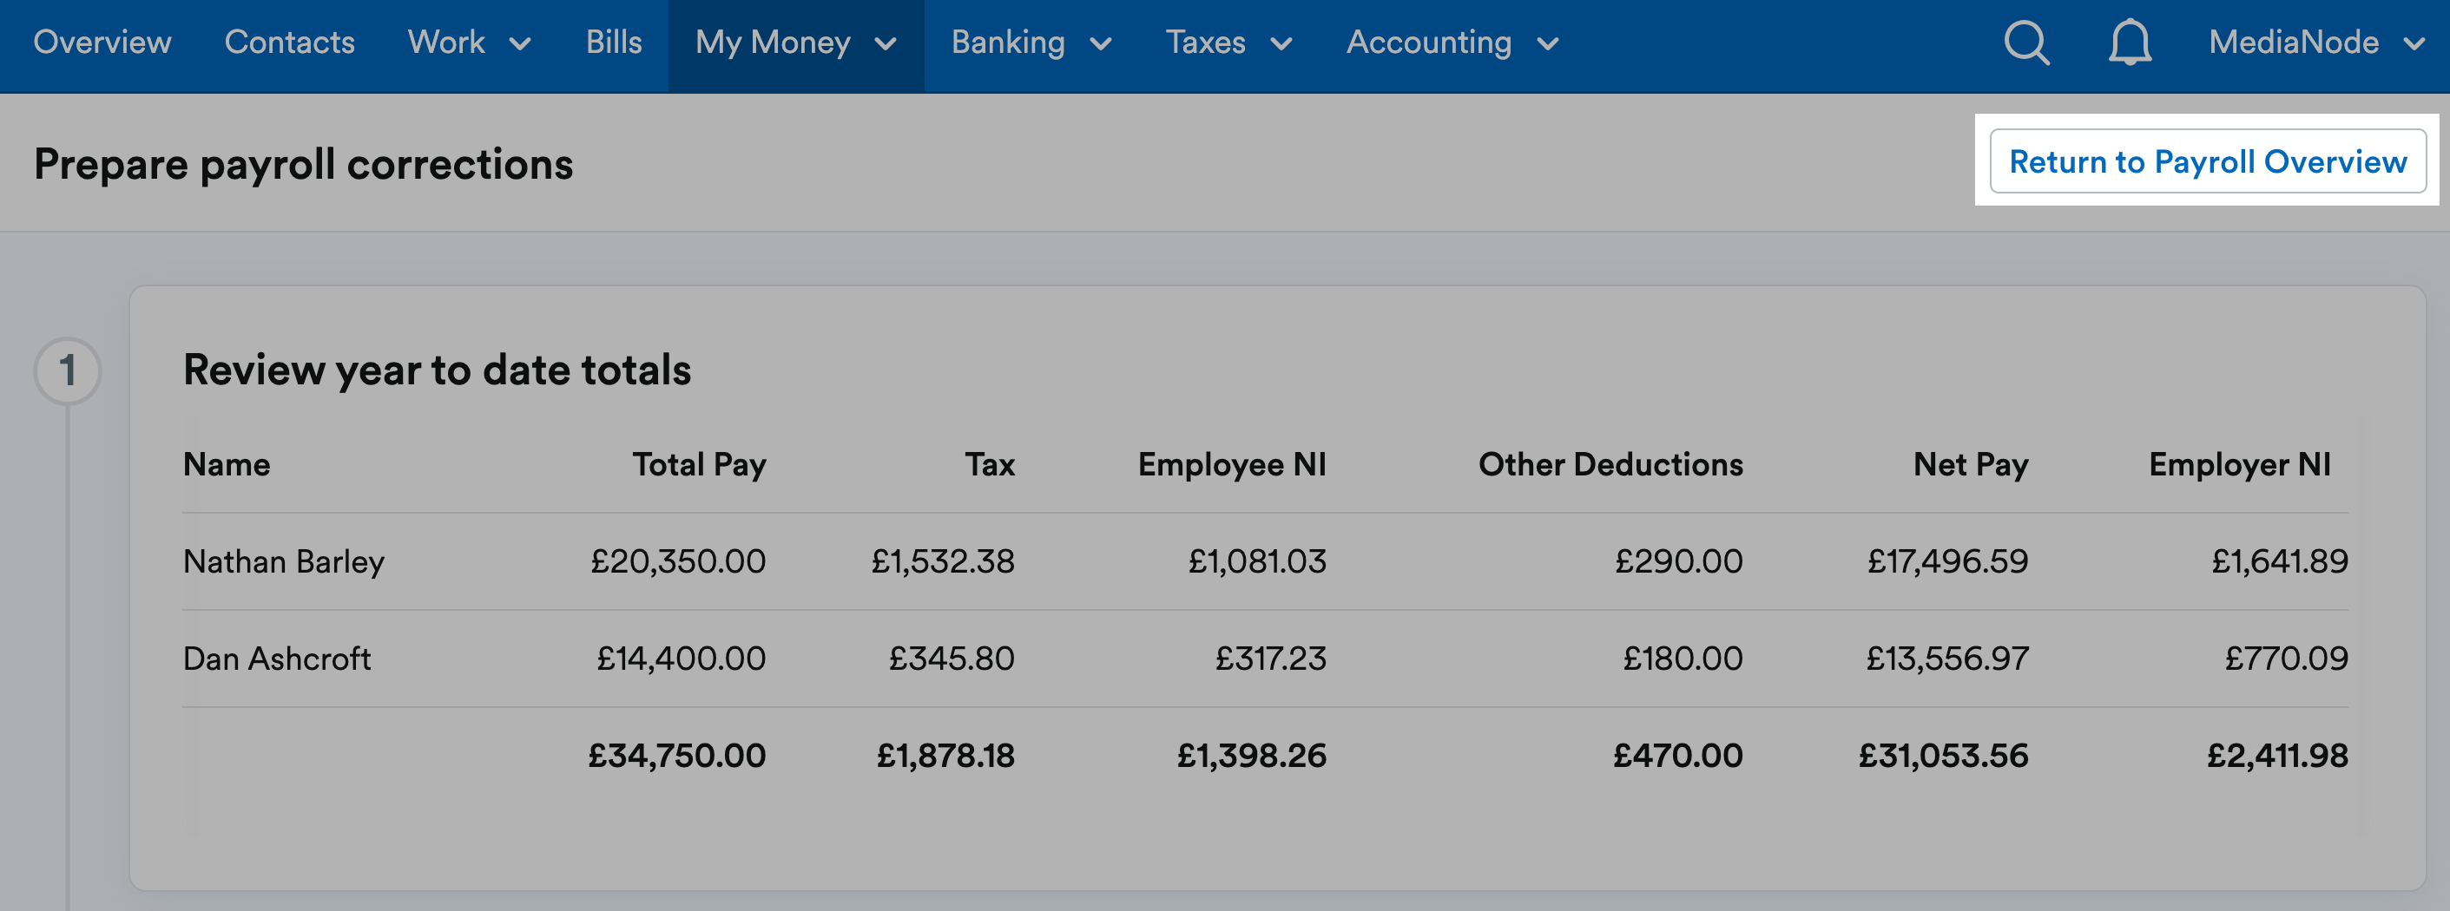Click the tax value £345.80
This screenshot has height=911, width=2450.
(952, 659)
